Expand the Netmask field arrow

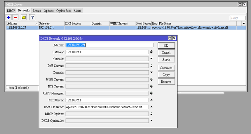pyautogui.click(x=151, y=59)
